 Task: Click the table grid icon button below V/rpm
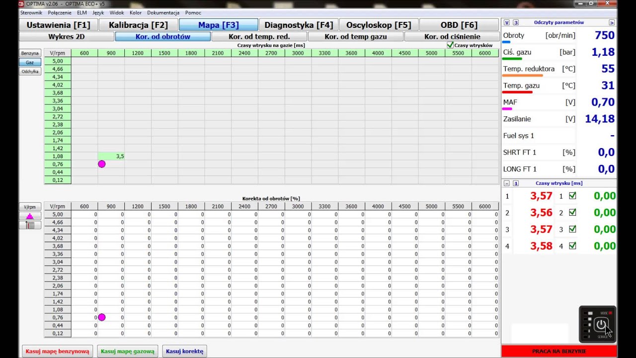(x=30, y=225)
